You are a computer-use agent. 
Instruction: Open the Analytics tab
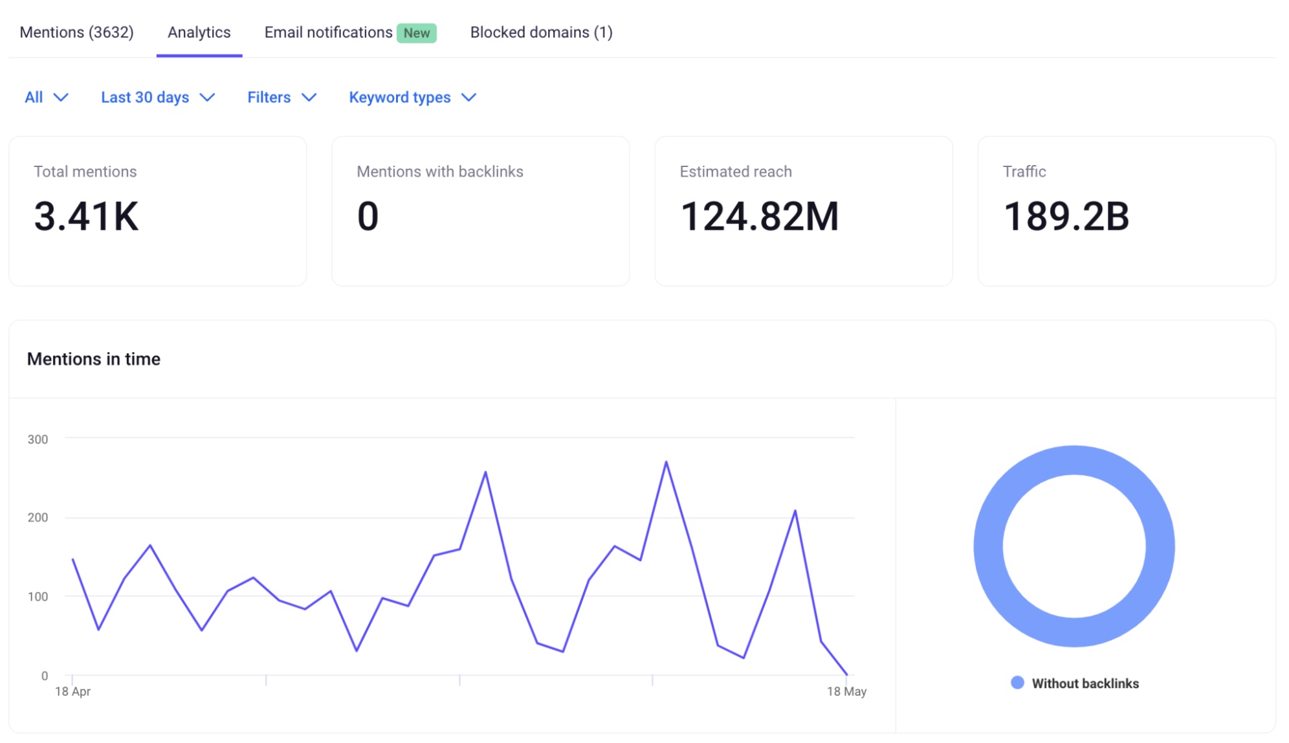click(x=199, y=32)
